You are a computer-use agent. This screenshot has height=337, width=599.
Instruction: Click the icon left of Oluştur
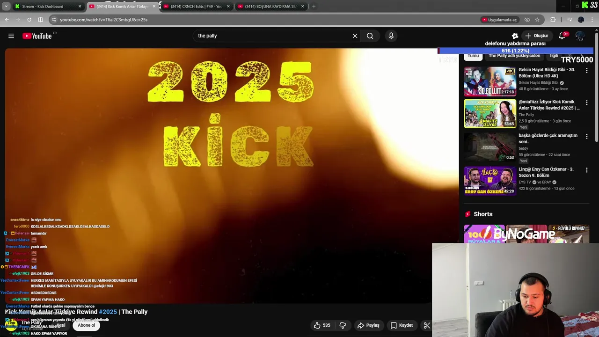tap(515, 36)
